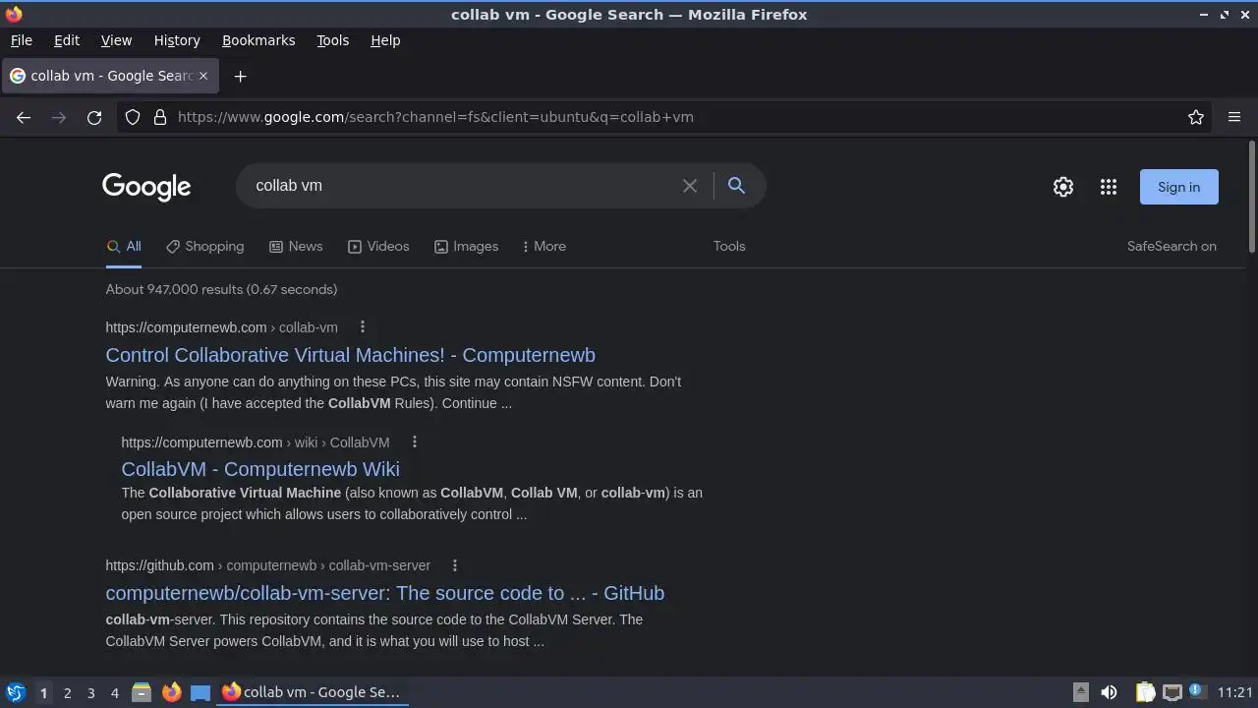Viewport: 1258px width, 708px height.
Task: Launch file manager from taskbar
Action: (142, 692)
